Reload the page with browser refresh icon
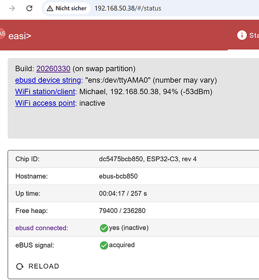 29,8
